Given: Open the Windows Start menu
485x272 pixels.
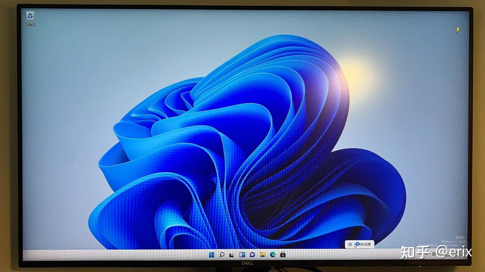Looking at the screenshot, I should (x=212, y=255).
